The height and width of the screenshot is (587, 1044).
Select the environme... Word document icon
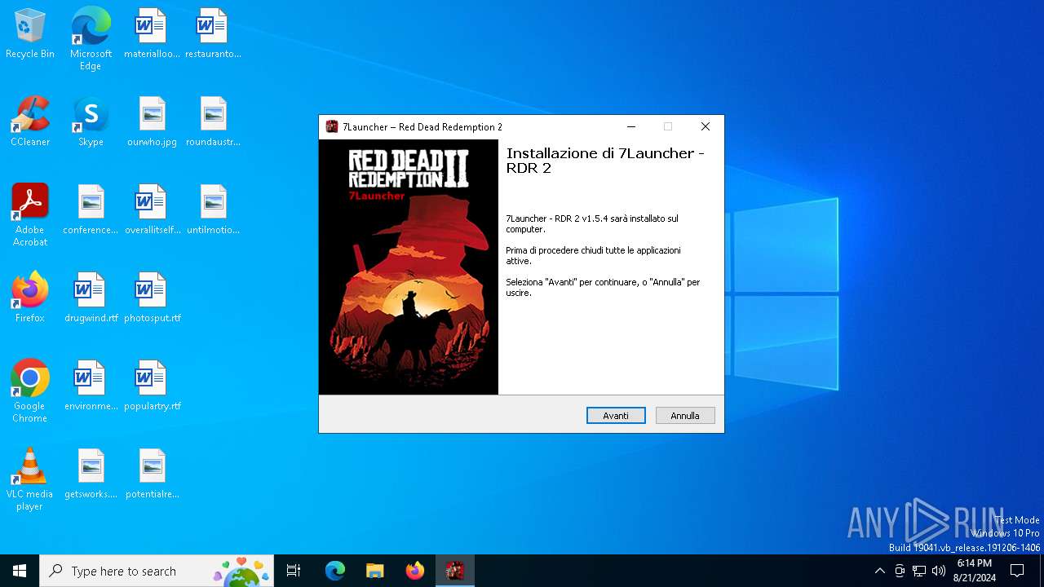[91, 386]
